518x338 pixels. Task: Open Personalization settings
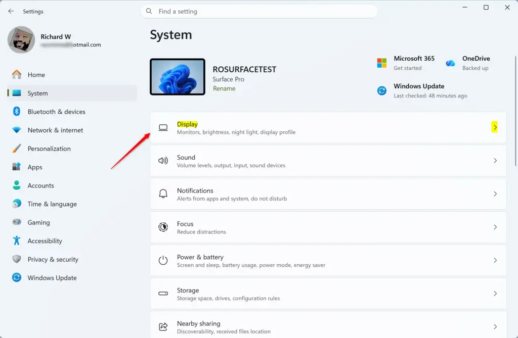pos(72,149)
